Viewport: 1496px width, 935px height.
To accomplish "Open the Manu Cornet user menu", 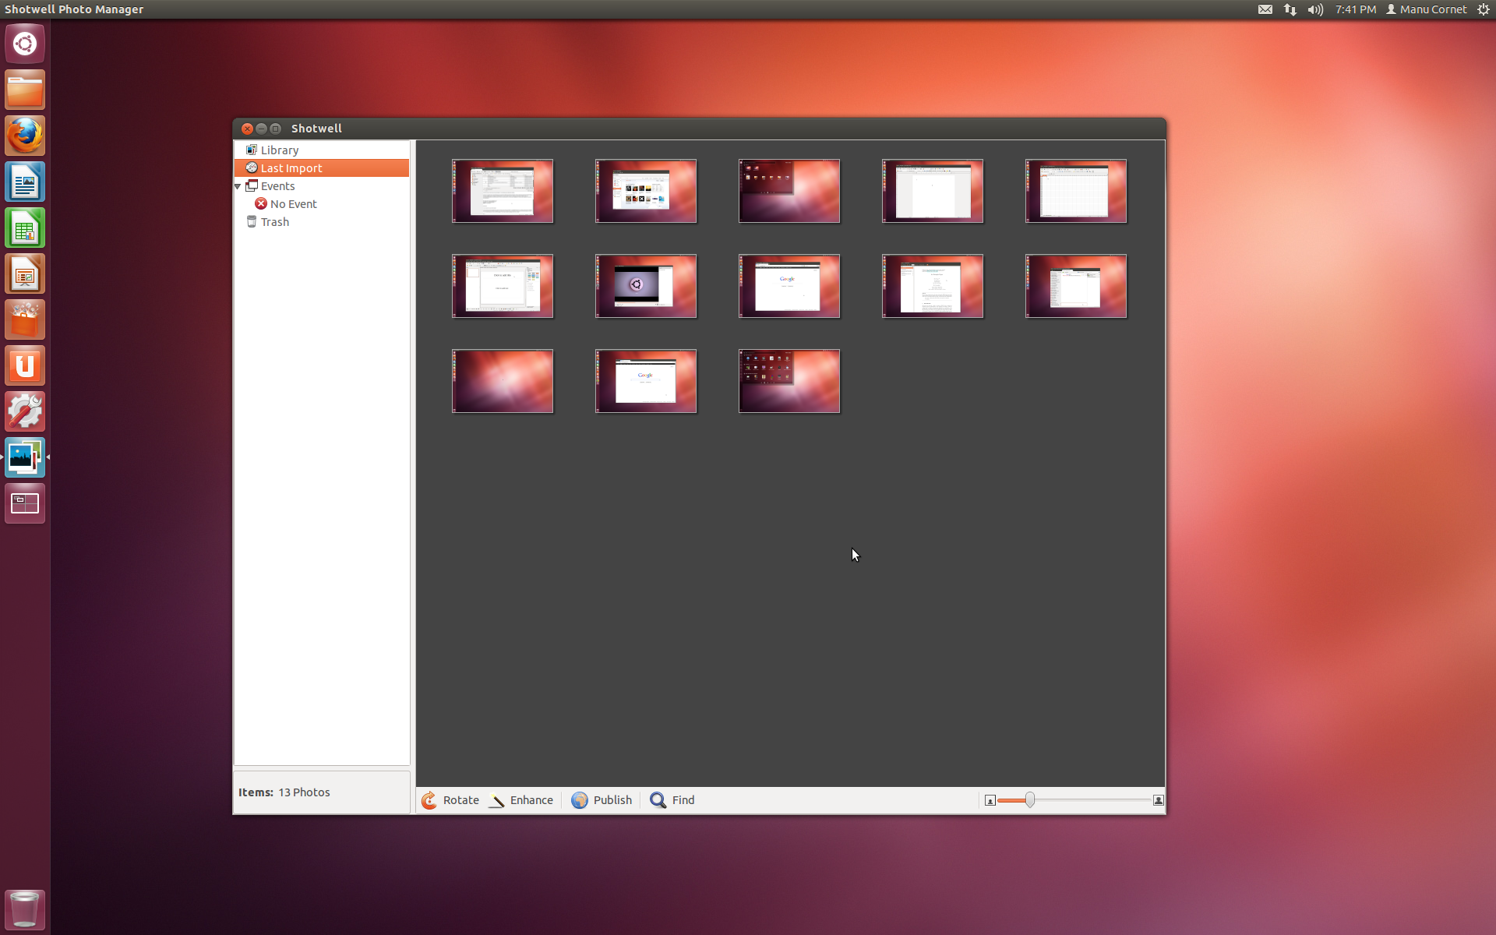I will pos(1426,9).
